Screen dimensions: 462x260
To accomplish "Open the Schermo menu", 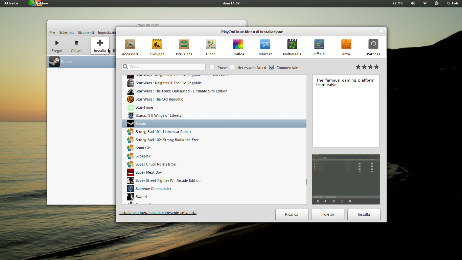I will [66, 32].
